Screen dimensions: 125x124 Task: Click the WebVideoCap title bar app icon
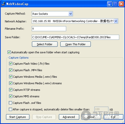3,4
